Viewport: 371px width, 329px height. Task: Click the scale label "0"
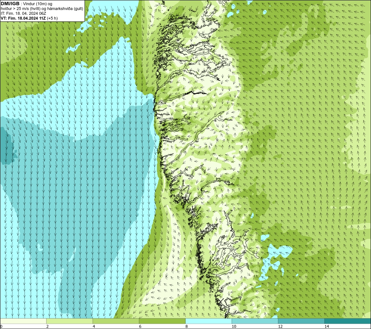tap(1, 326)
